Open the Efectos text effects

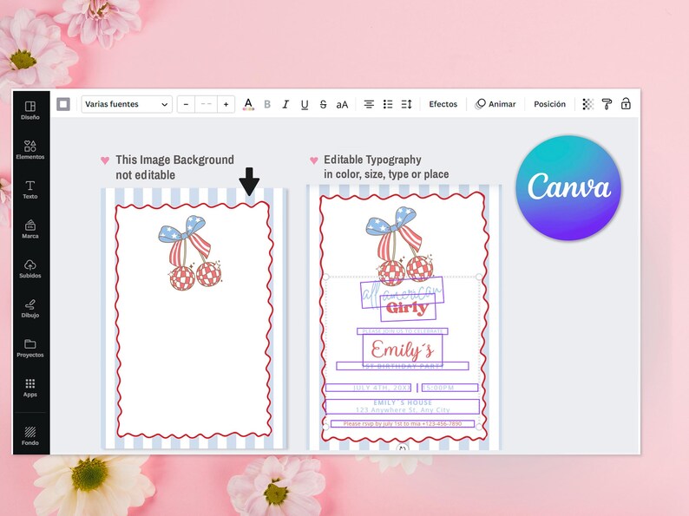point(443,104)
